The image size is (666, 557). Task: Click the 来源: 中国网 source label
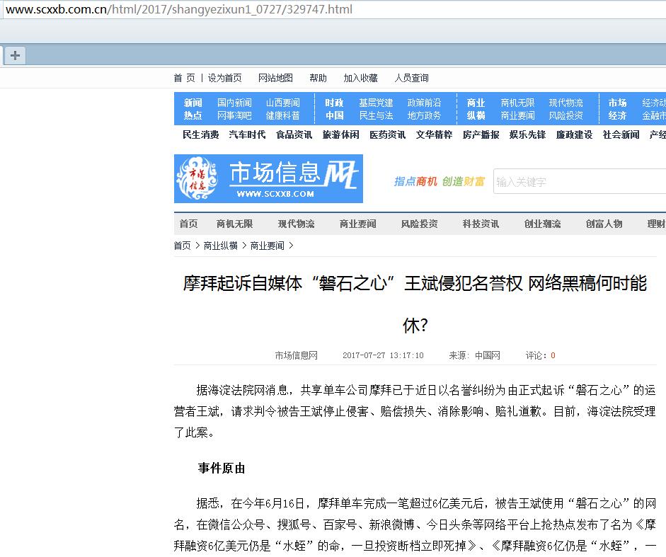coord(474,355)
